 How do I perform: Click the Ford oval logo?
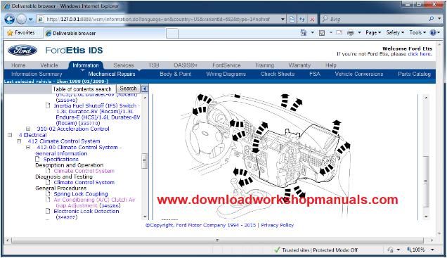pos(22,51)
